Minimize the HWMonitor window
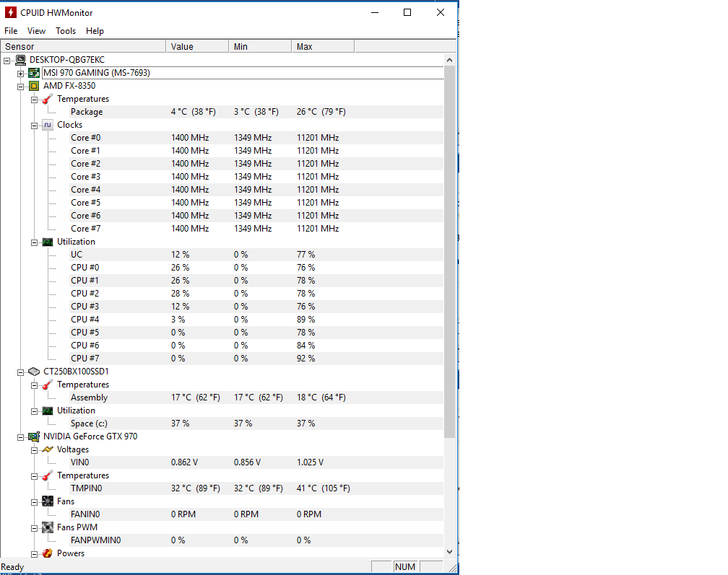This screenshot has height=575, width=728. [x=375, y=12]
